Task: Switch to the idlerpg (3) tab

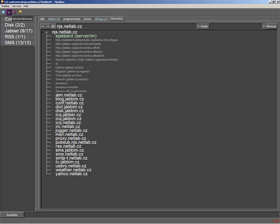Action: coord(101,19)
